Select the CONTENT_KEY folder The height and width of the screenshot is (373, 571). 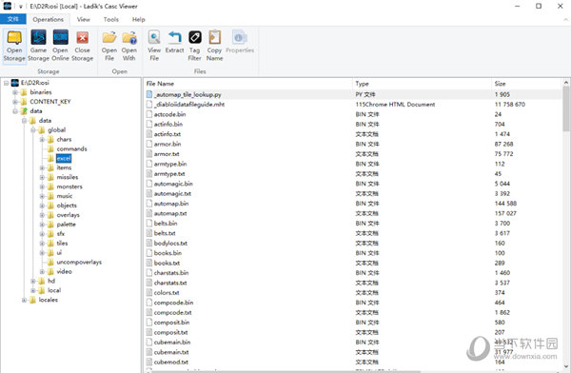pos(49,102)
